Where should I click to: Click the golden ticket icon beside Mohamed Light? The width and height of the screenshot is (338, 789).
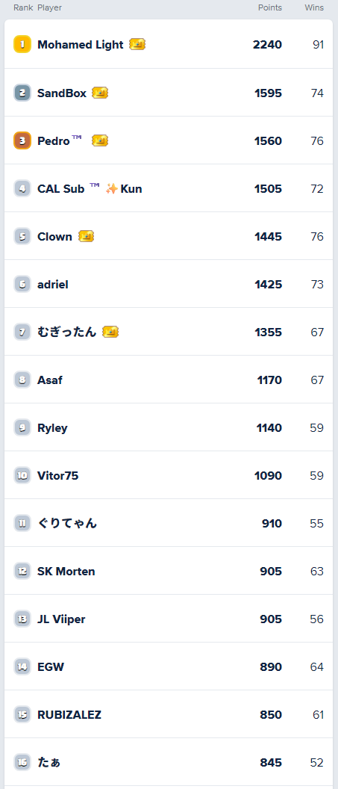tap(137, 44)
